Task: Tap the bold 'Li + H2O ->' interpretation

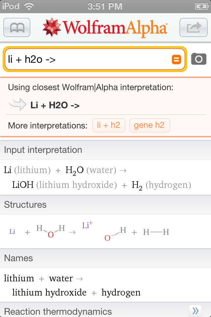Action: [x=55, y=105]
